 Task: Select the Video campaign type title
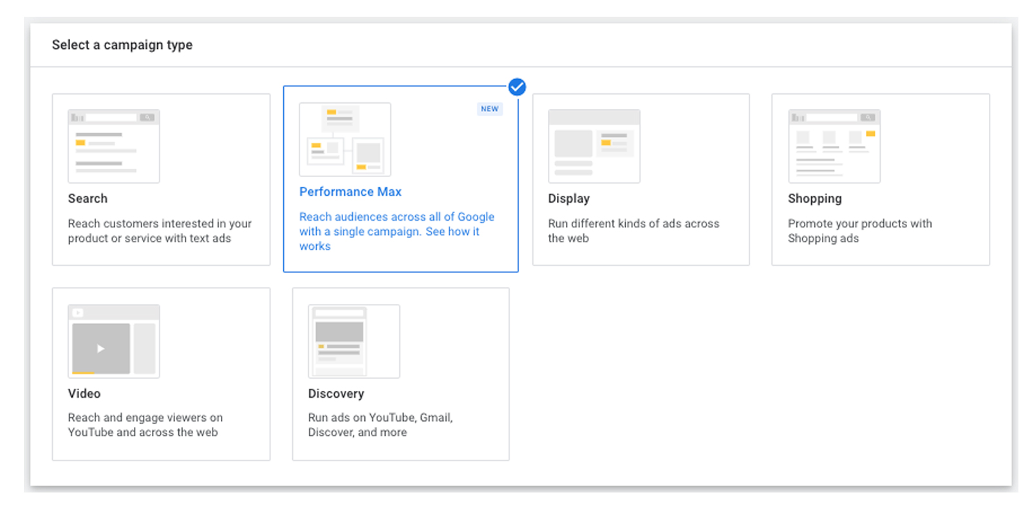(x=84, y=393)
